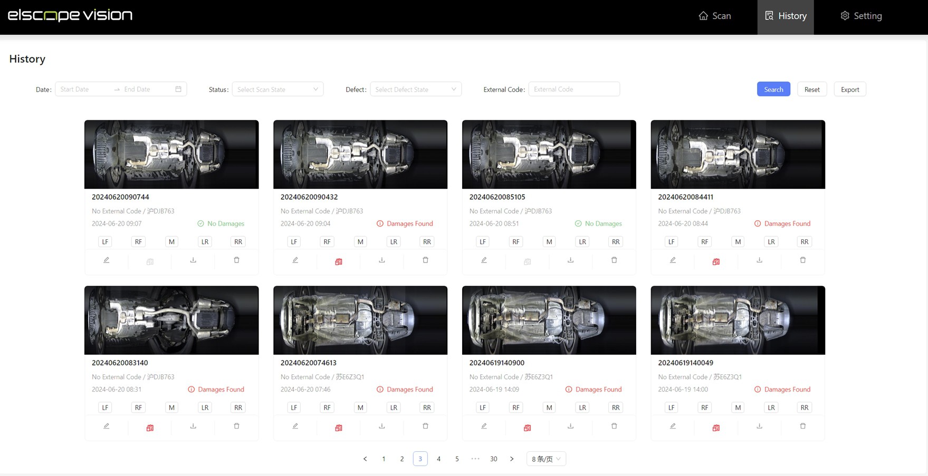Viewport: 928px width, 476px height.
Task: Go to page 4
Action: (x=438, y=459)
